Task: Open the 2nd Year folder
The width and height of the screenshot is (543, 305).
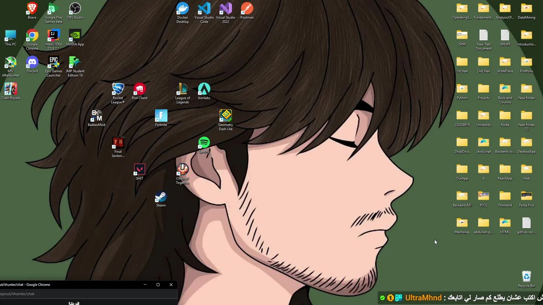Action: point(484,64)
